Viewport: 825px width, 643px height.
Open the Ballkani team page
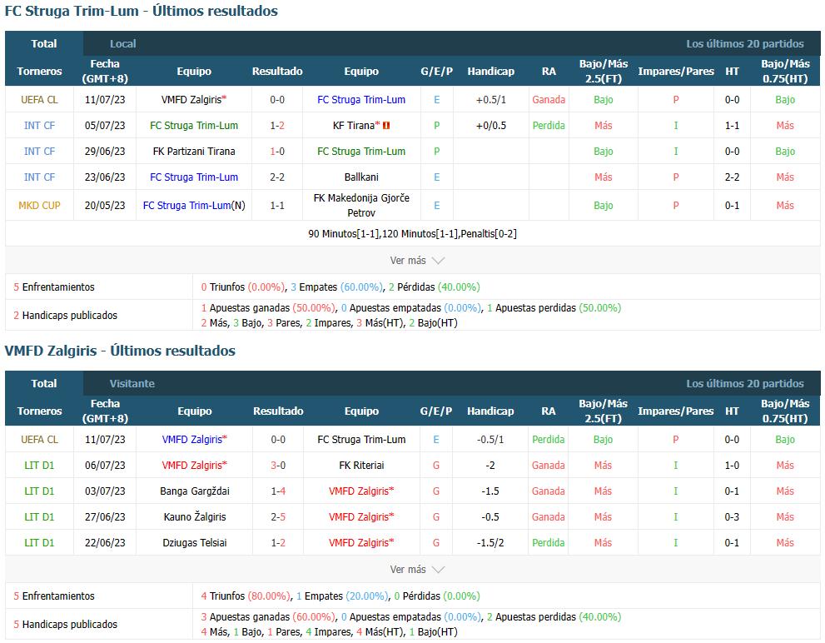pyautogui.click(x=361, y=177)
